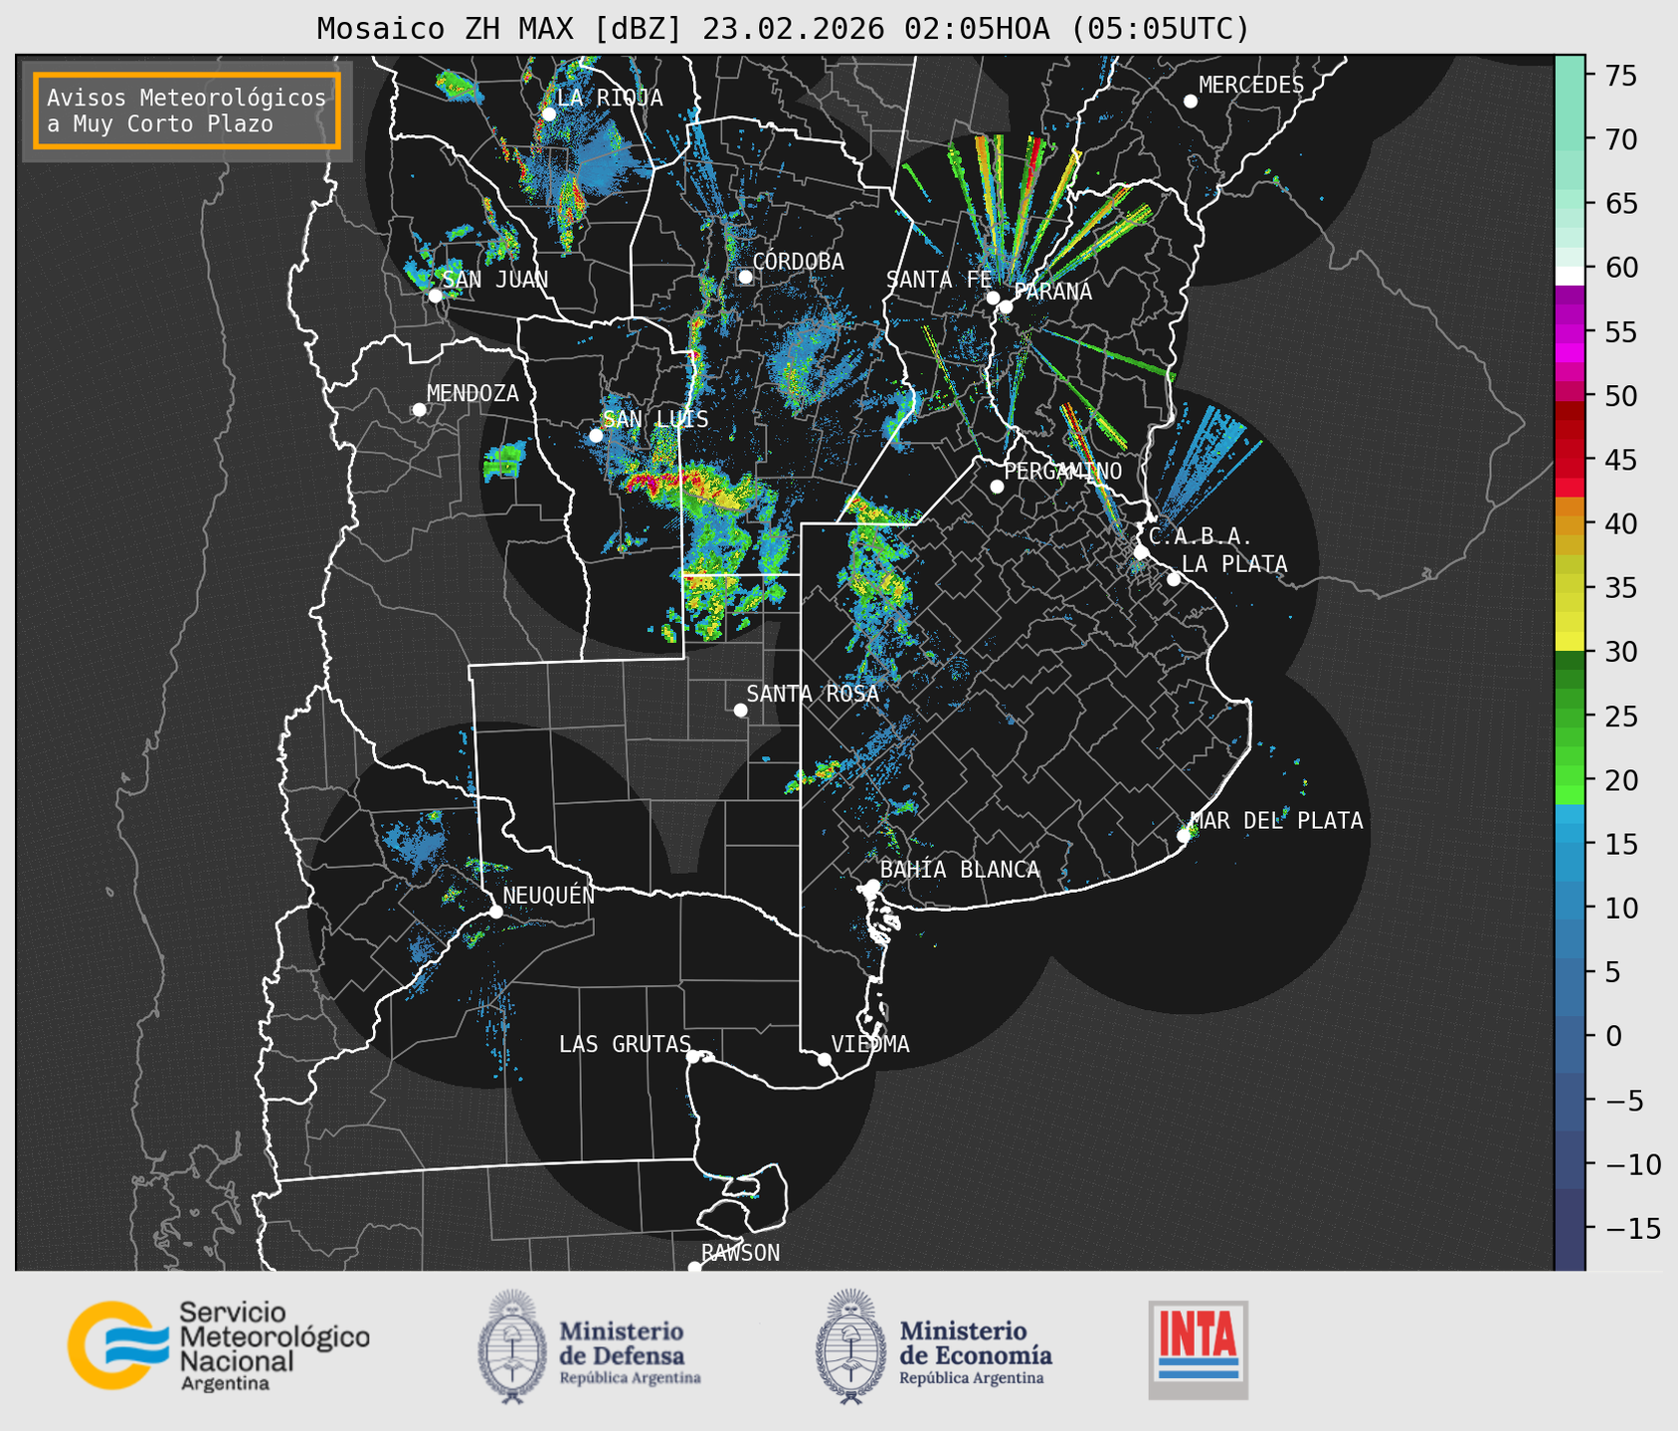Click the SANTA FE city label
The height and width of the screenshot is (1431, 1678).
(x=939, y=280)
